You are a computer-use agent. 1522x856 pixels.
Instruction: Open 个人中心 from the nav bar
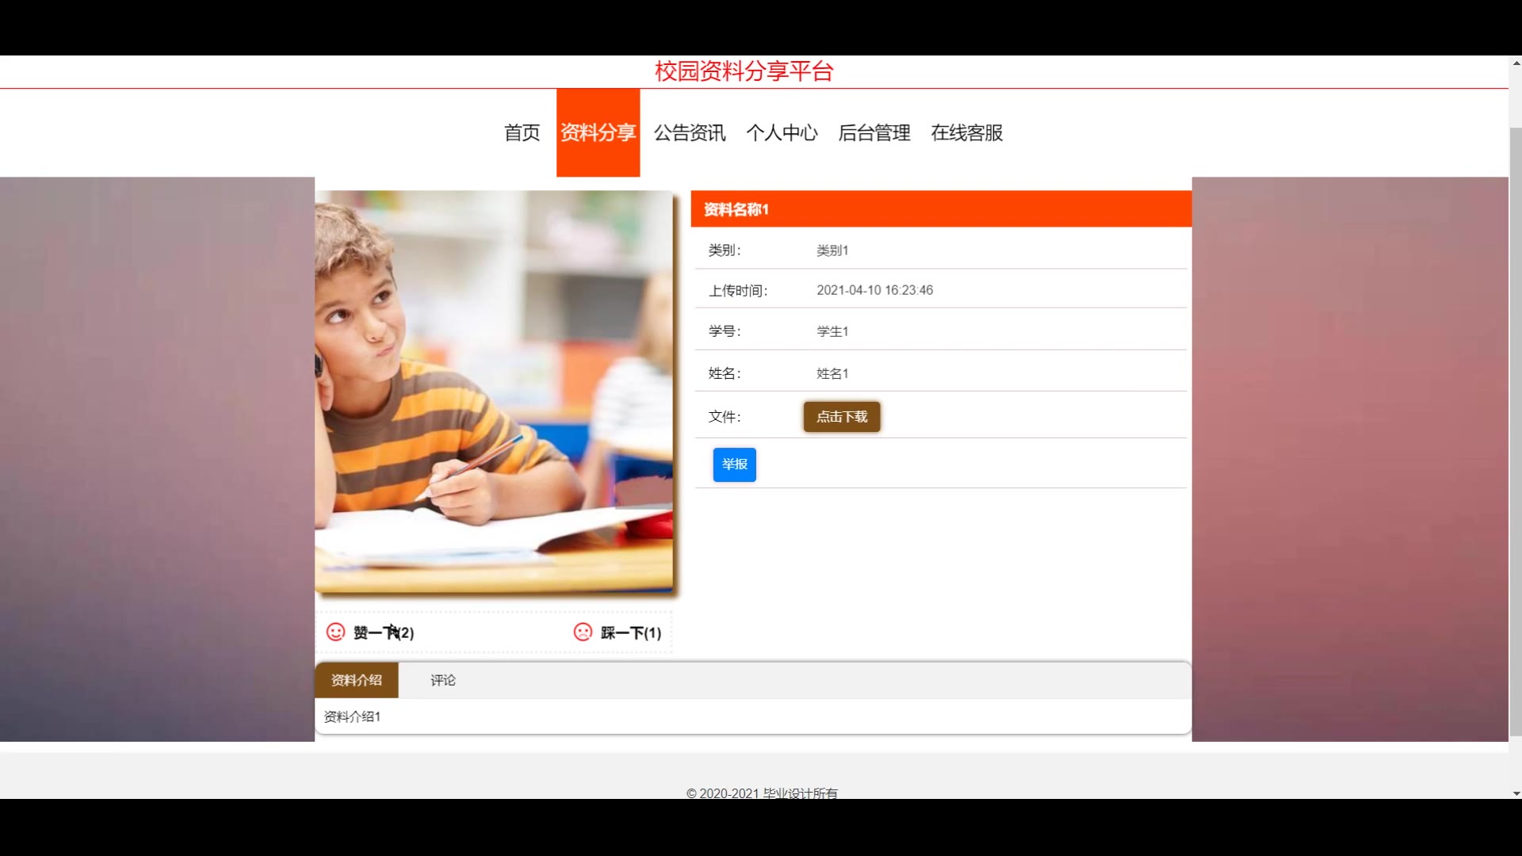(x=782, y=132)
